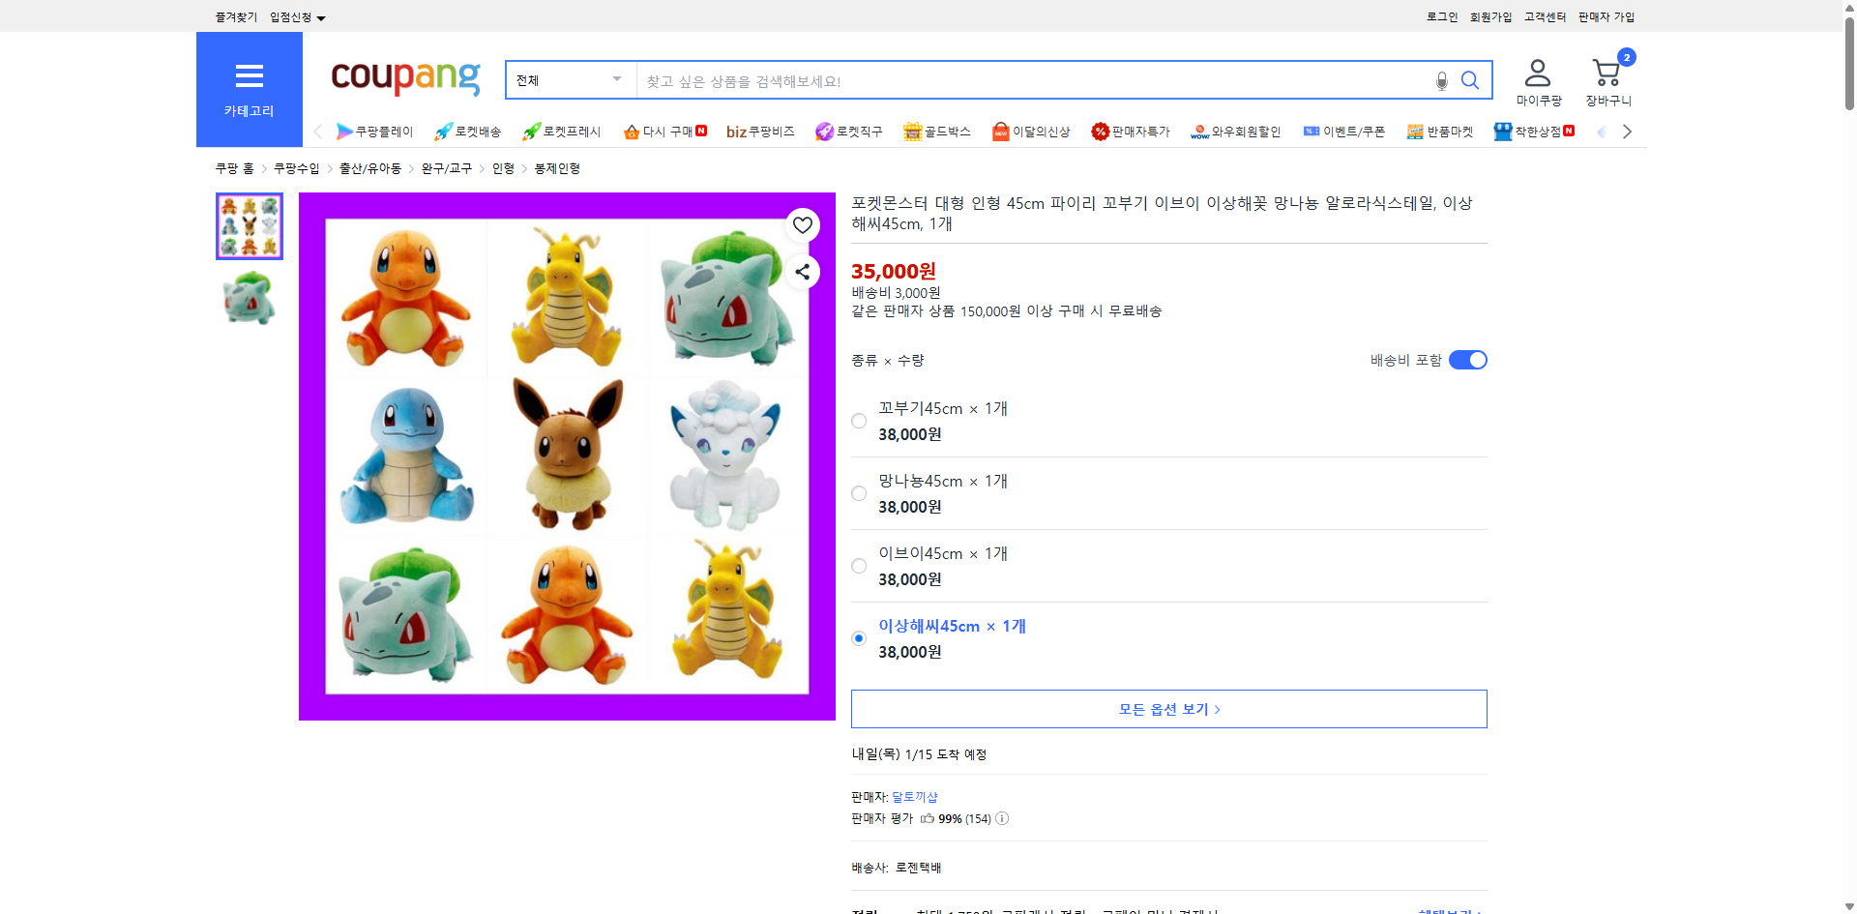Viewport: 1857px width, 914px height.
Task: Disable the 배송비 포함 toggle
Action: tap(1467, 359)
